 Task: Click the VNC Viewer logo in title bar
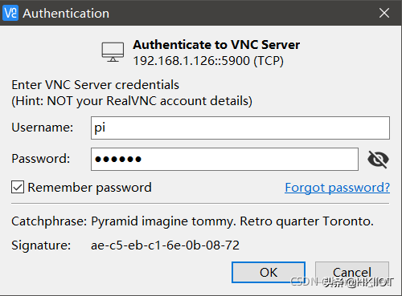click(10, 13)
